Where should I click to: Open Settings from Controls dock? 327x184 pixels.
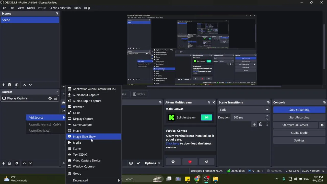[x=299, y=141]
